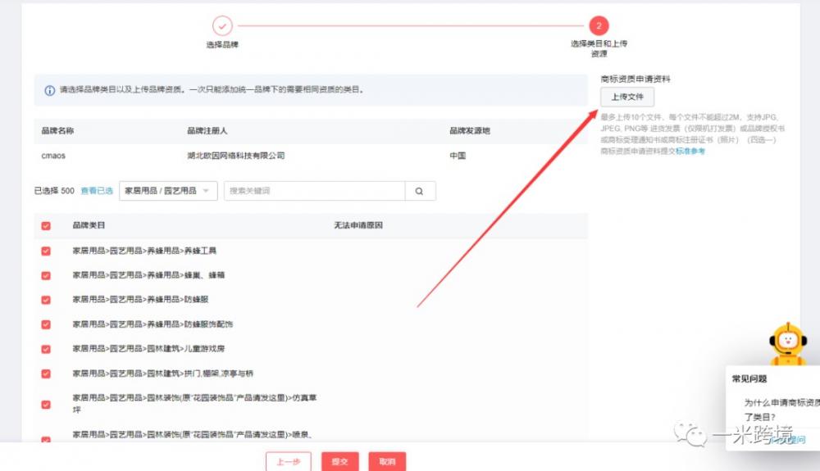The width and height of the screenshot is (820, 471).
Task: Click the 取消 cancel button
Action: (387, 462)
